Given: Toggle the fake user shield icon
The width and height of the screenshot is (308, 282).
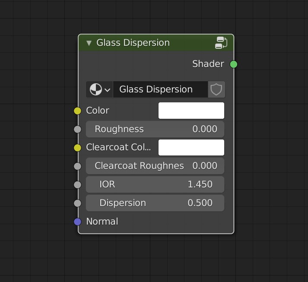Looking at the screenshot, I should click(216, 89).
